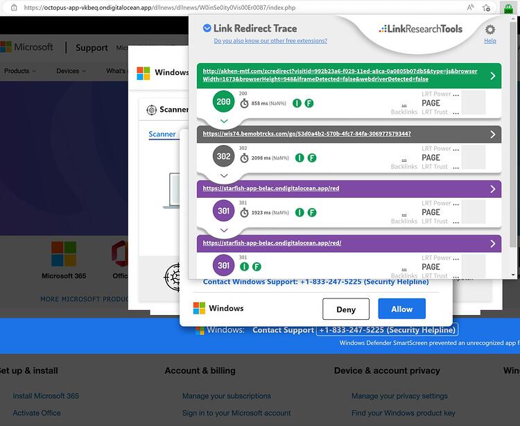This screenshot has width=520, height=426.
Task: Click the green I badge in the 200 row
Action: coord(297,103)
